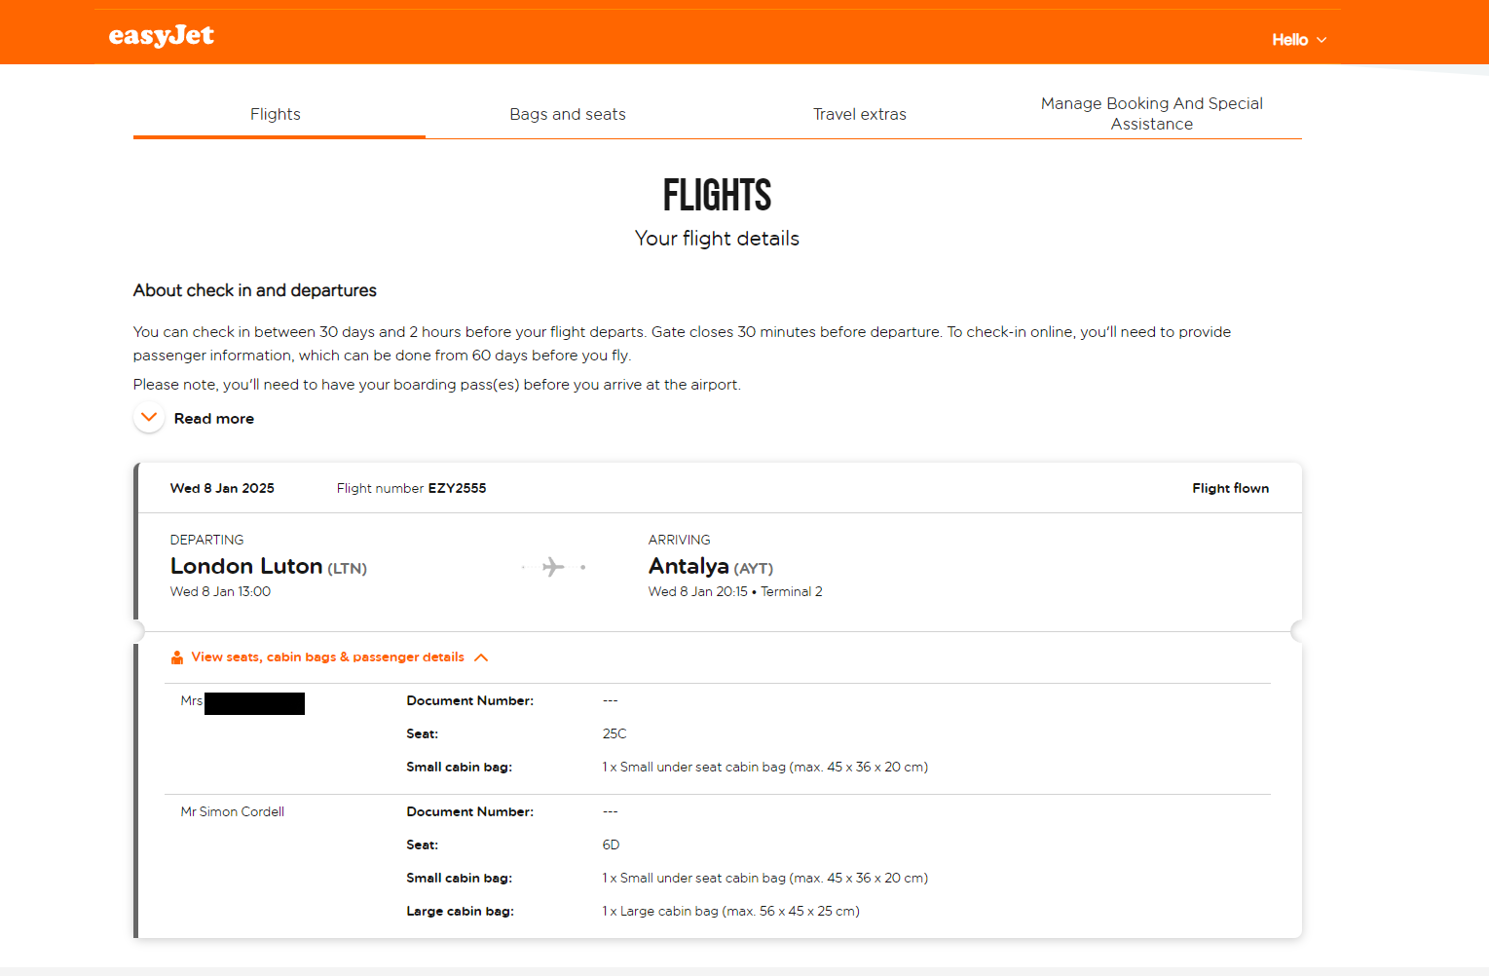Go to the Travel extras tab
This screenshot has width=1489, height=976.
point(860,114)
